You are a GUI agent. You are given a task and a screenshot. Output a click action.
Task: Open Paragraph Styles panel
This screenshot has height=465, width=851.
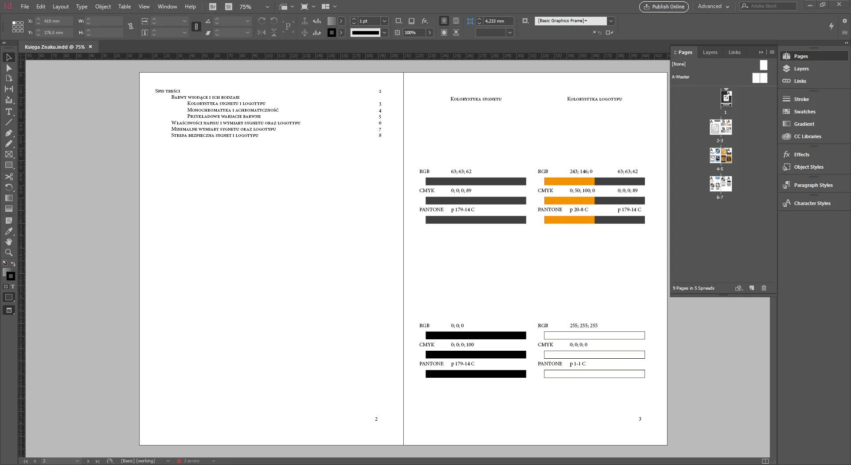pos(813,185)
